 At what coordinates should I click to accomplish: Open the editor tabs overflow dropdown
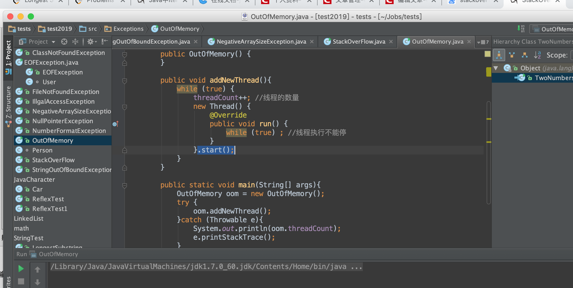click(482, 42)
